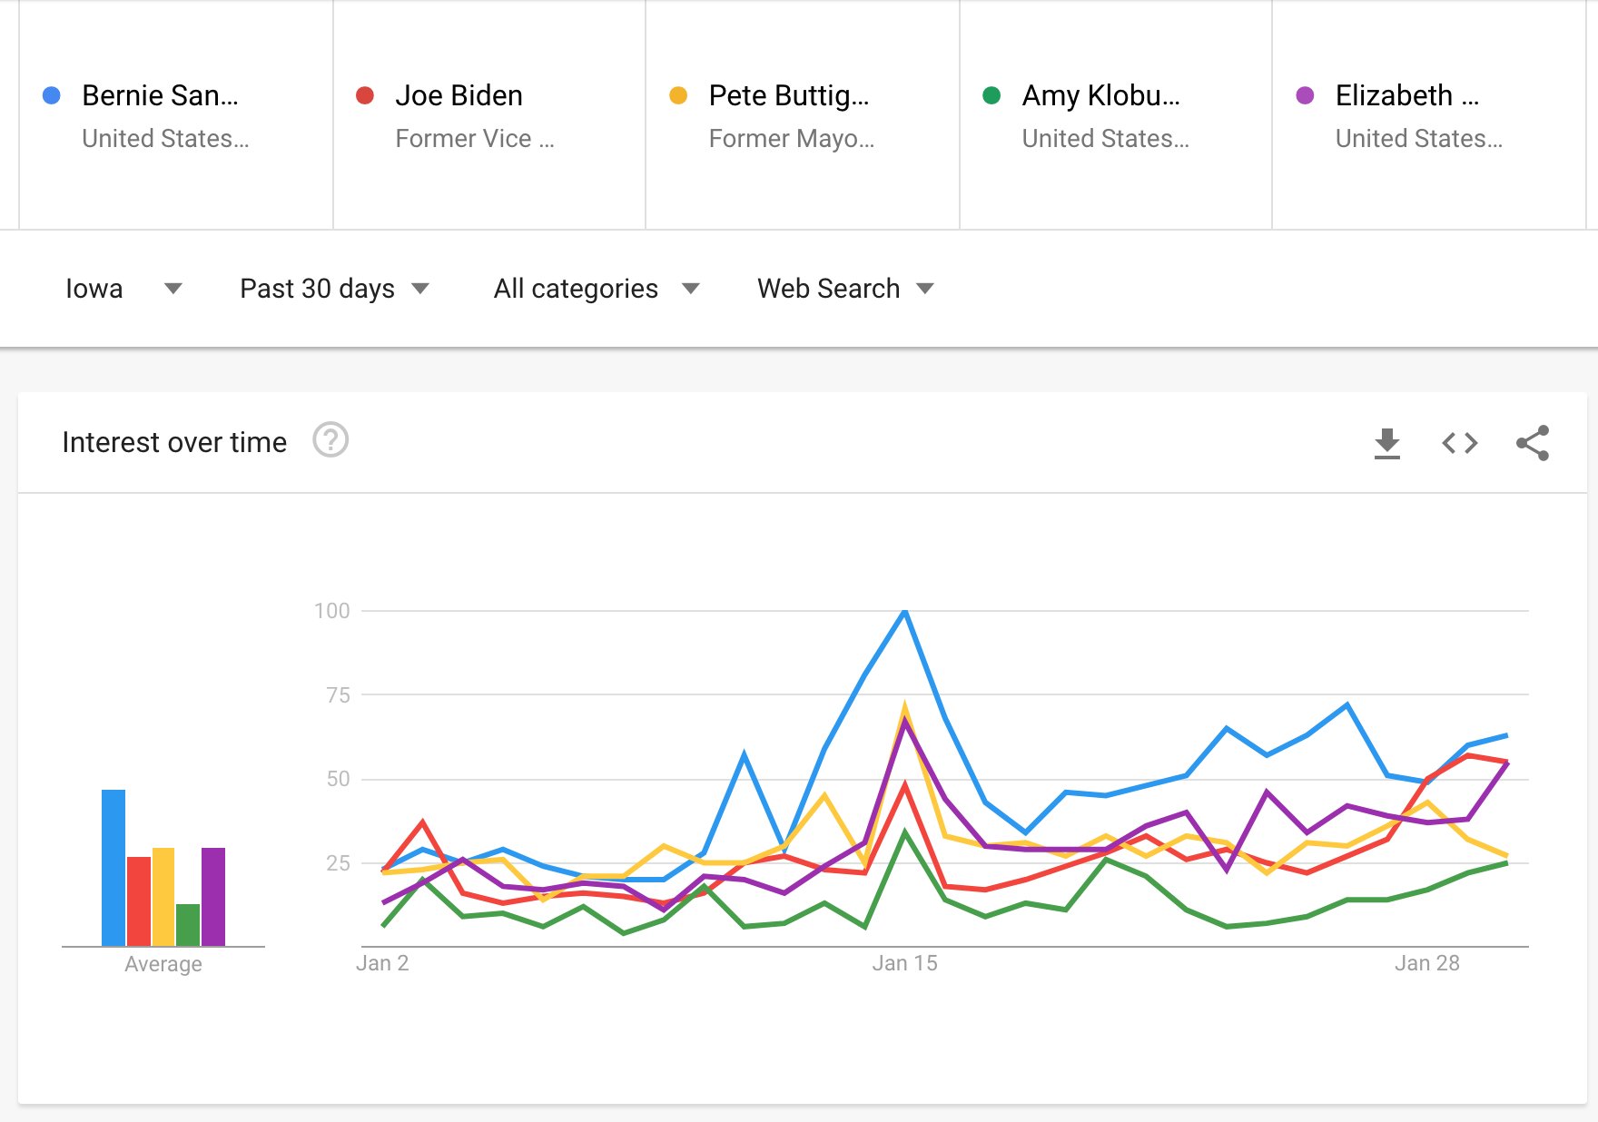
Task: Open the Web Search type dropdown
Action: (845, 289)
